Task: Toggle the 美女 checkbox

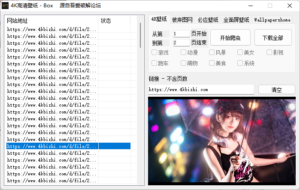Action: [x=240, y=52]
